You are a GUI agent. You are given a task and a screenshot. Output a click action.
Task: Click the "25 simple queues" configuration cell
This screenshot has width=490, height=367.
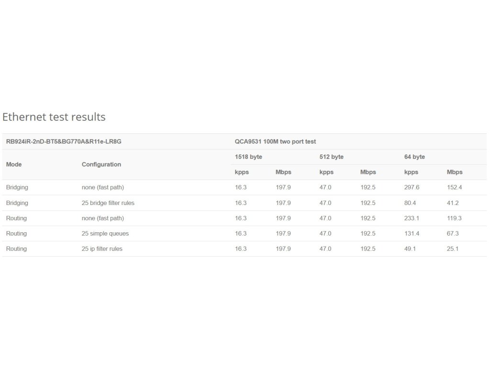(x=105, y=233)
